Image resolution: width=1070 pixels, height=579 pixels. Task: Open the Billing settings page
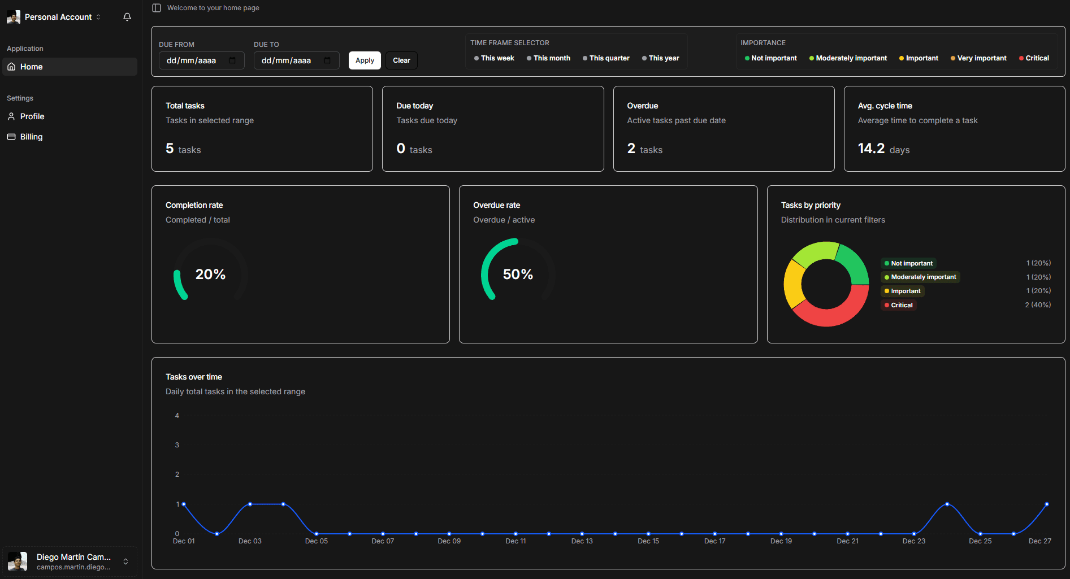click(x=32, y=137)
